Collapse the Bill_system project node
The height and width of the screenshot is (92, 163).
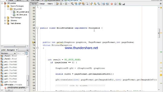pos(2,3)
